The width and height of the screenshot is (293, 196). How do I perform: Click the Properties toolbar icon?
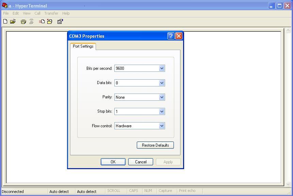[x=60, y=21]
